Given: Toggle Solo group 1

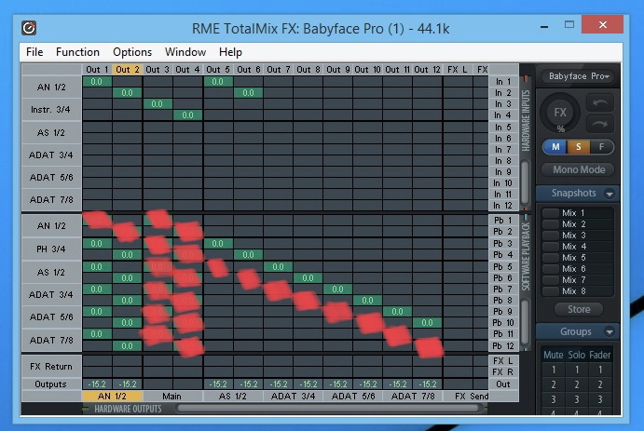Looking at the screenshot, I should [x=577, y=370].
